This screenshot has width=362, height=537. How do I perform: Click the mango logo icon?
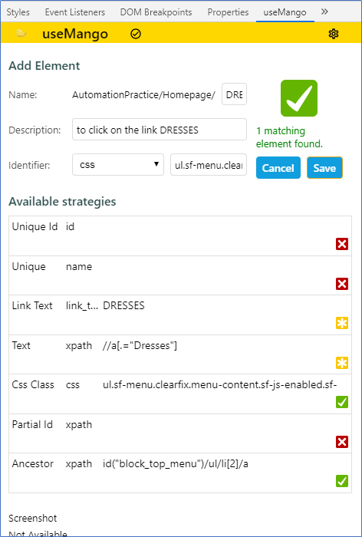point(21,33)
